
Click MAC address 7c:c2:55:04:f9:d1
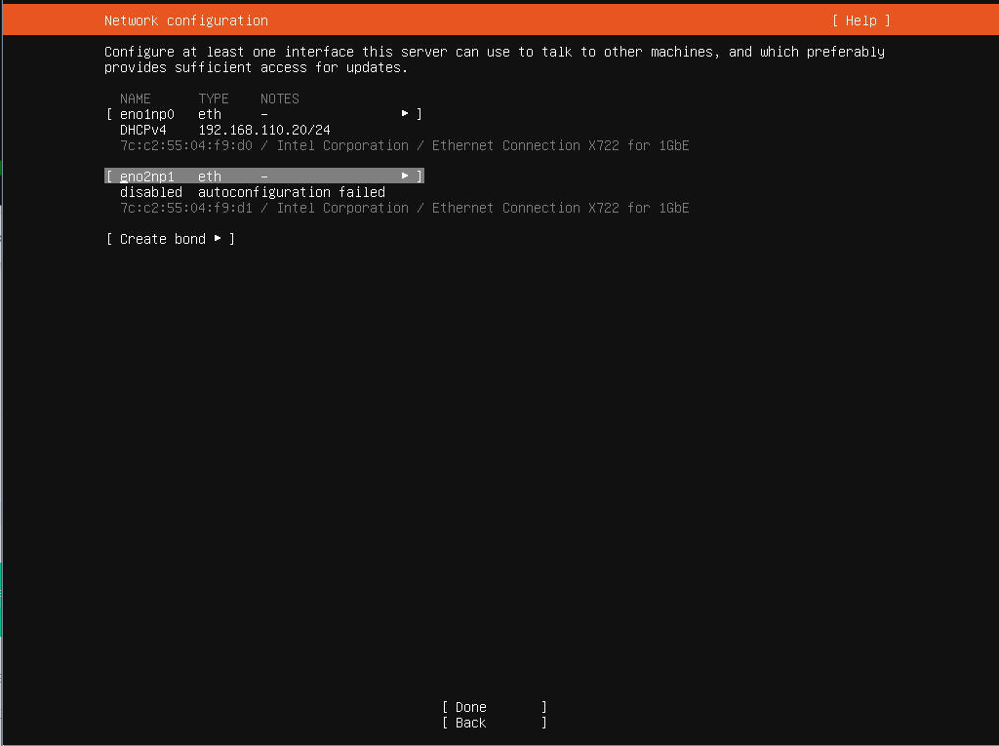pyautogui.click(x=185, y=208)
